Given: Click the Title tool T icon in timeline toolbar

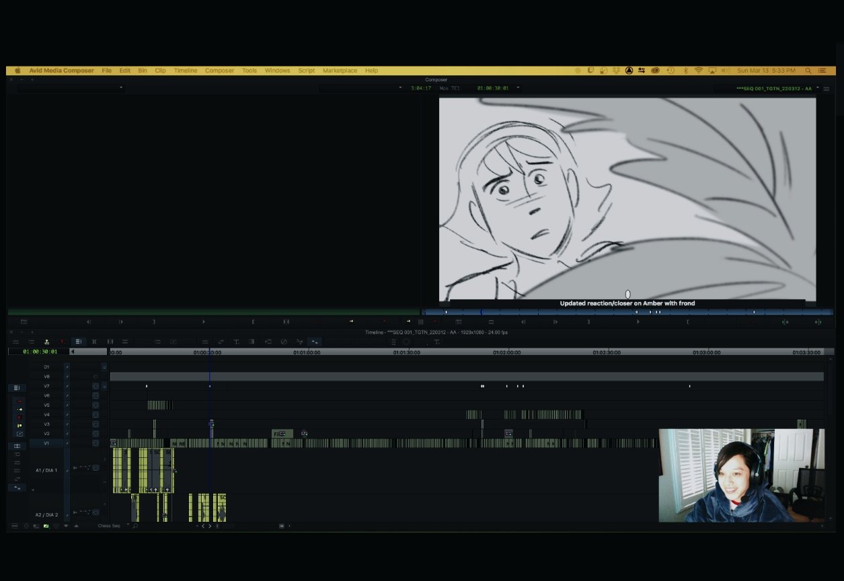Looking at the screenshot, I should coord(236,342).
